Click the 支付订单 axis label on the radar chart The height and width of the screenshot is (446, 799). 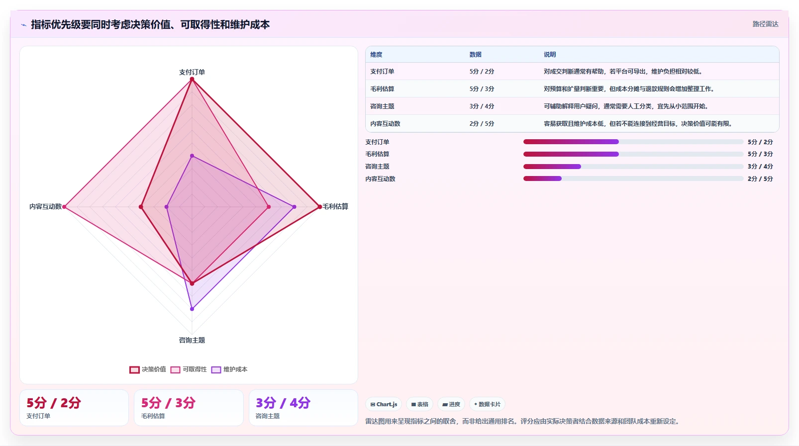tap(192, 72)
